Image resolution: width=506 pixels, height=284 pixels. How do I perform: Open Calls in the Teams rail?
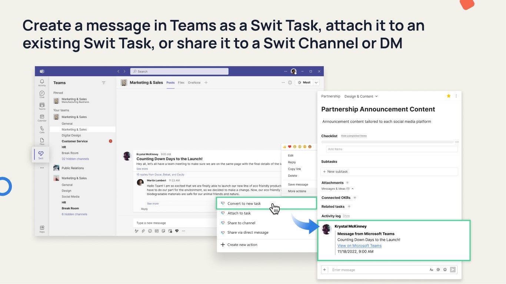click(x=42, y=130)
